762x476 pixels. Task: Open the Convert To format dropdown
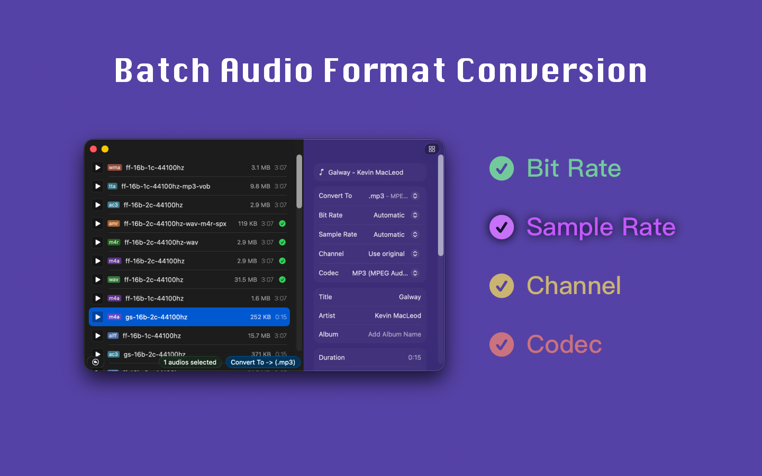pyautogui.click(x=393, y=196)
